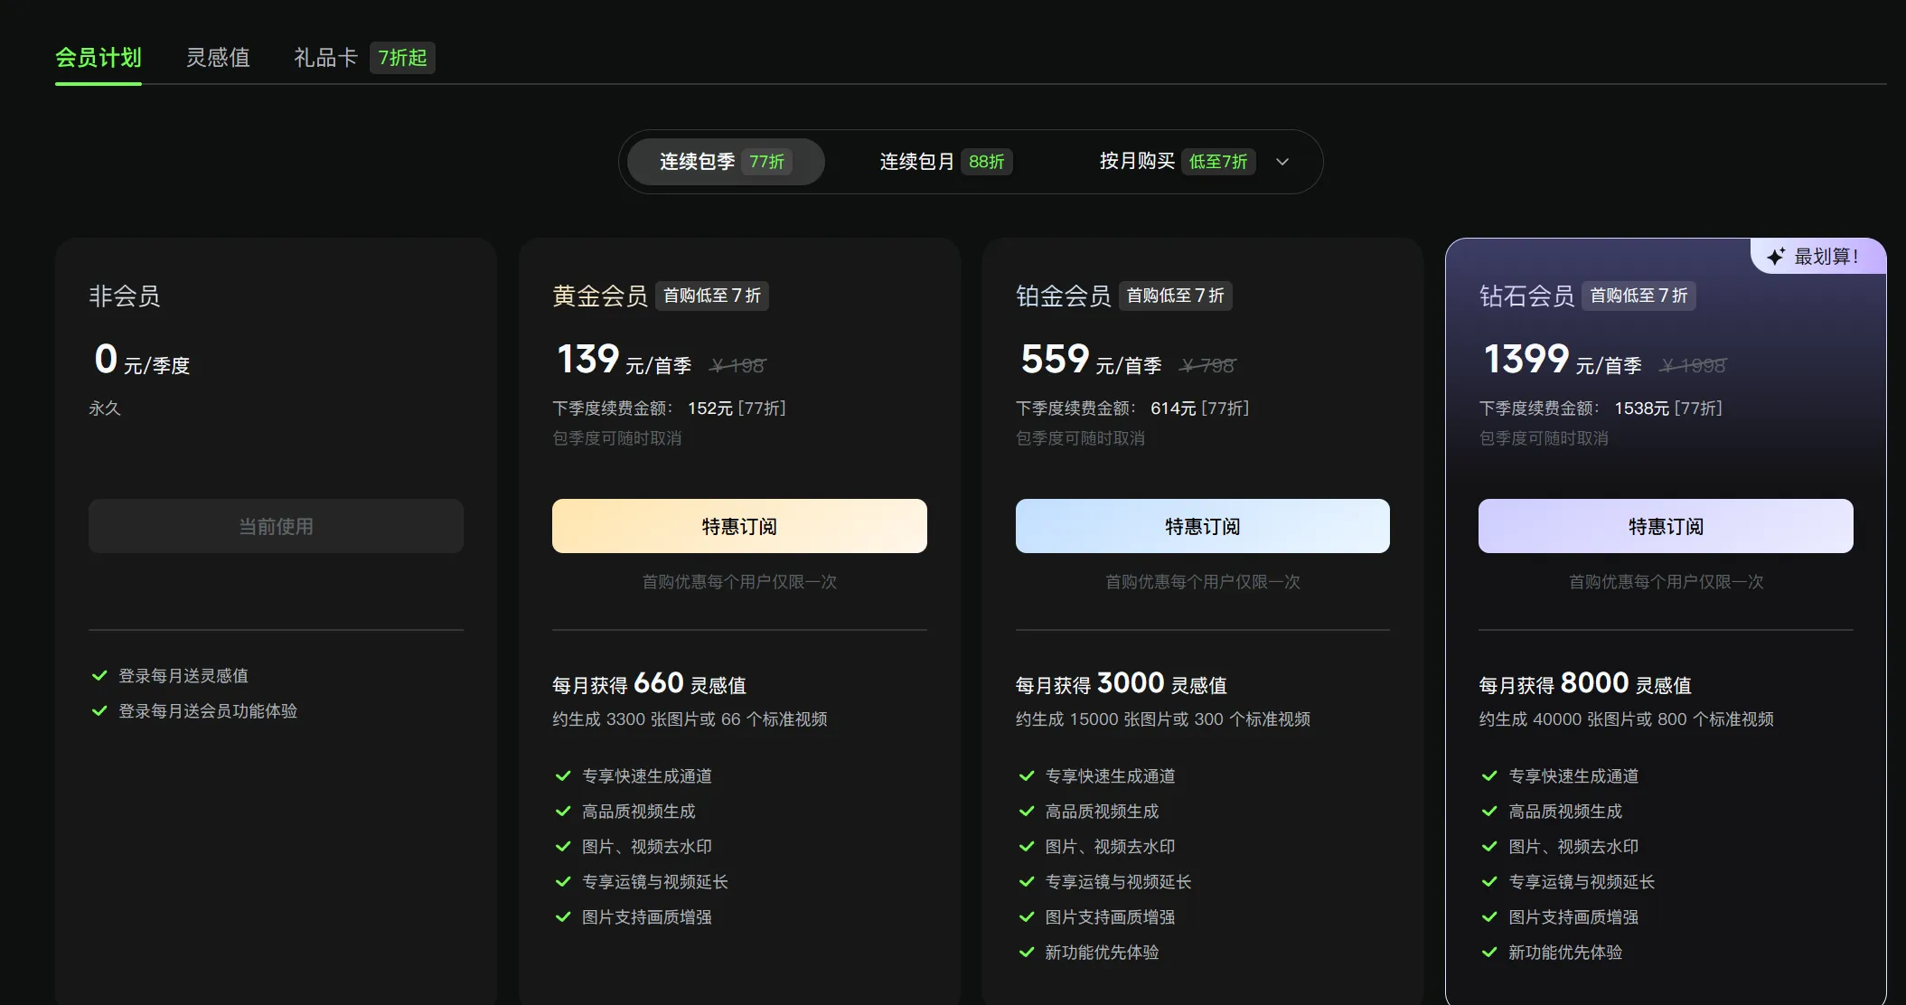Screen dimensions: 1906x1005
Task: Click the 7折起 badge next to 礼品卡
Action: [402, 58]
